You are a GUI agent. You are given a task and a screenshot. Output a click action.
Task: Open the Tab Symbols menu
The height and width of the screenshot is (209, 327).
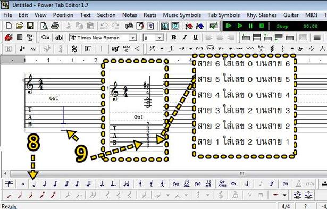point(223,15)
